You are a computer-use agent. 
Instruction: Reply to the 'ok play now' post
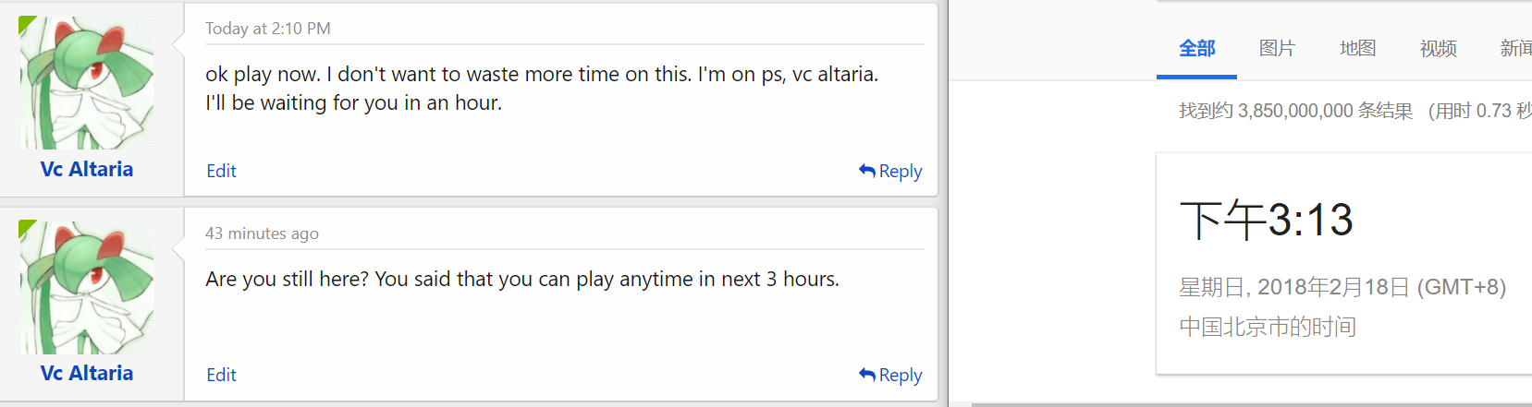point(900,171)
